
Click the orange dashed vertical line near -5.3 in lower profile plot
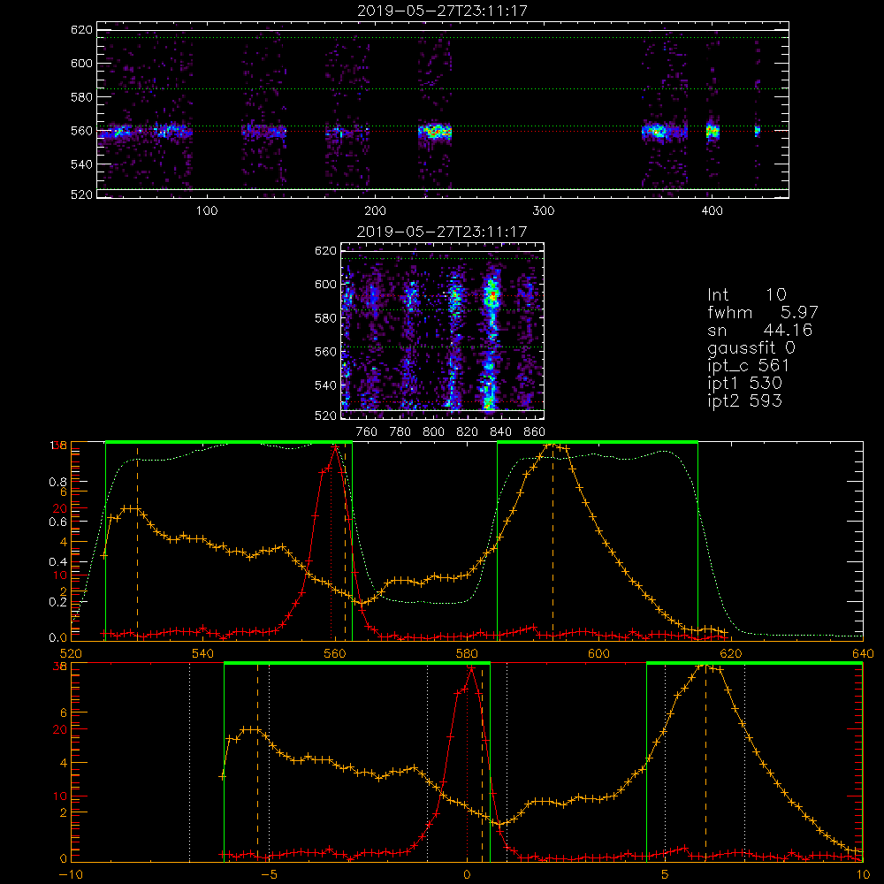pos(257,762)
